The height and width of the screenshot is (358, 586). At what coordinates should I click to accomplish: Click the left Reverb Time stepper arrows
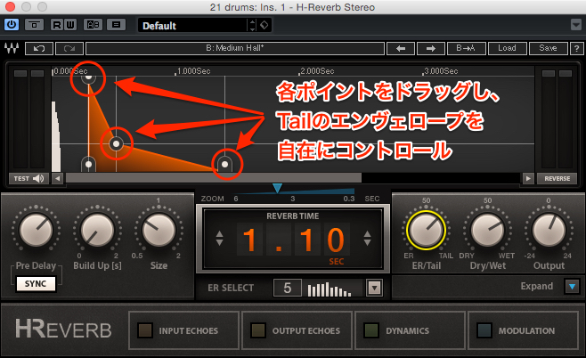point(220,239)
